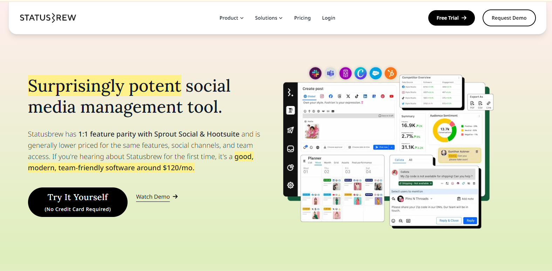This screenshot has height=271, width=552.
Task: Click the Neutral yellow legend swatch
Action: tap(462, 130)
